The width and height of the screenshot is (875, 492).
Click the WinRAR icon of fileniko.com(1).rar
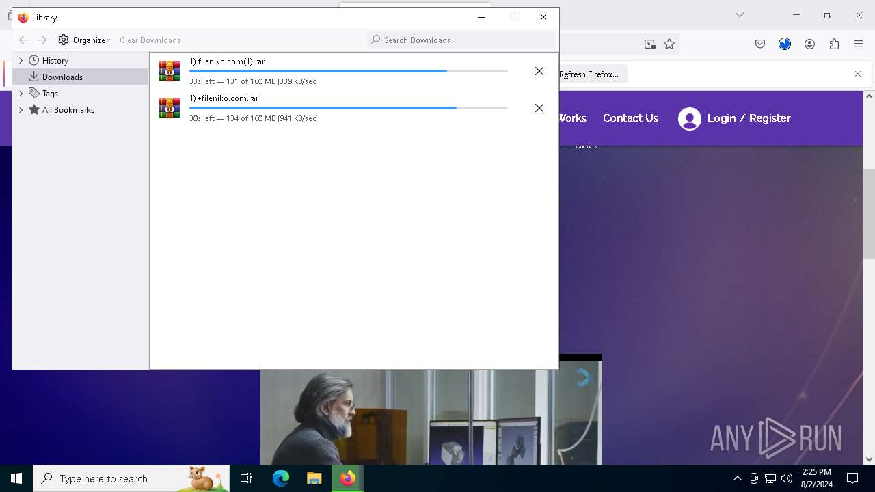coord(170,71)
